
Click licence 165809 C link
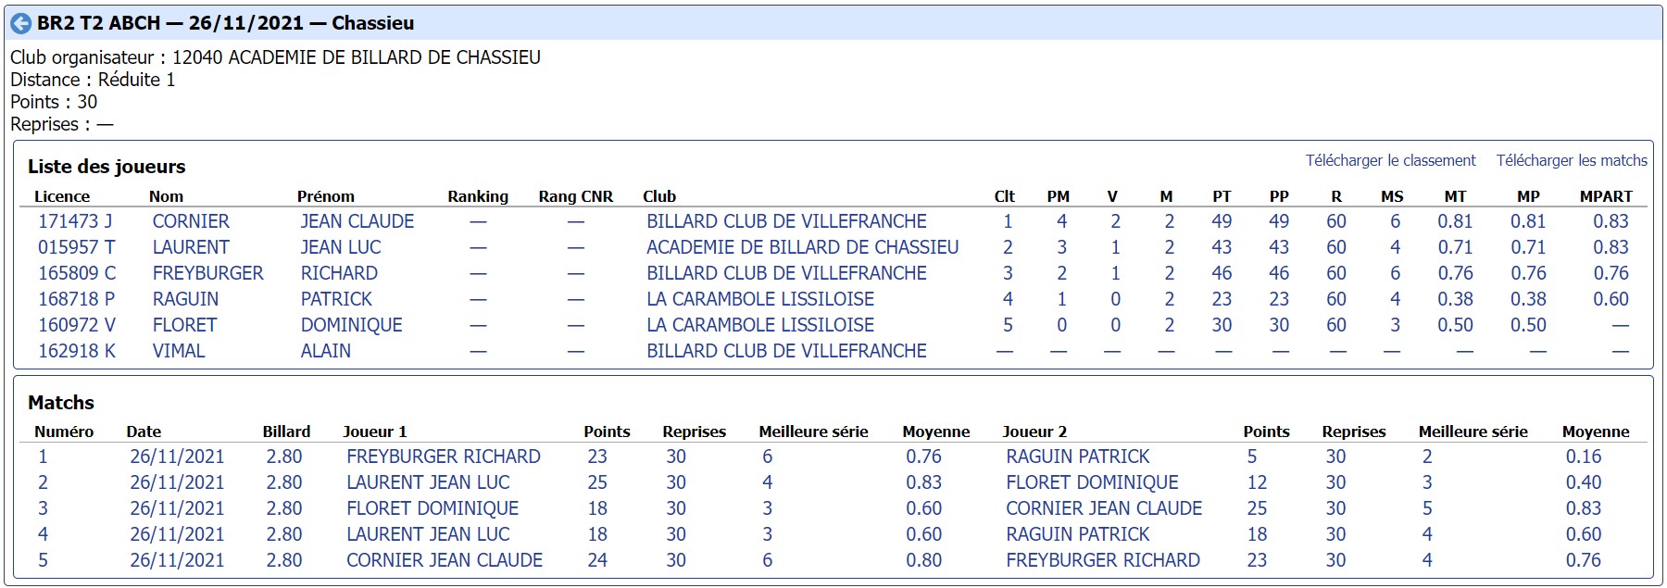(77, 273)
